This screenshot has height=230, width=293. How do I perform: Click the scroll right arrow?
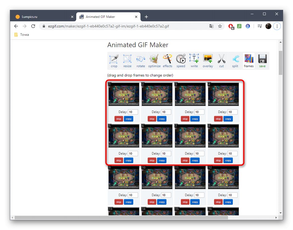click(276, 218)
